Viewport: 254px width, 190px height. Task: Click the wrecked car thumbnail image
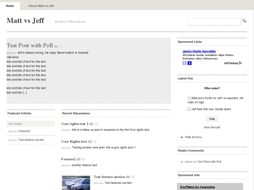click(76, 183)
